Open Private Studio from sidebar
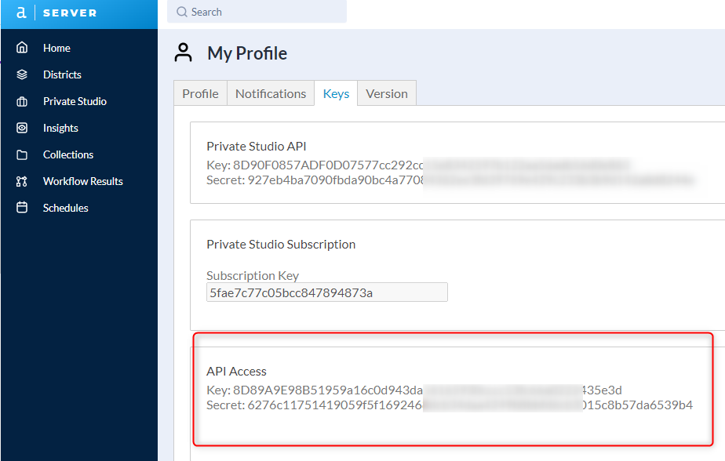Image resolution: width=725 pixels, height=461 pixels. pos(75,102)
